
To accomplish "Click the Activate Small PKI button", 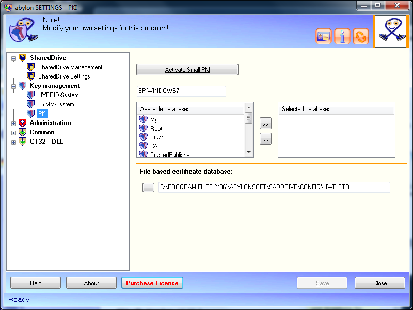I will click(x=187, y=70).
